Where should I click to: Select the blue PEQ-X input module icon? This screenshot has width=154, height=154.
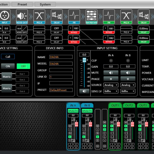(x=39, y=17)
